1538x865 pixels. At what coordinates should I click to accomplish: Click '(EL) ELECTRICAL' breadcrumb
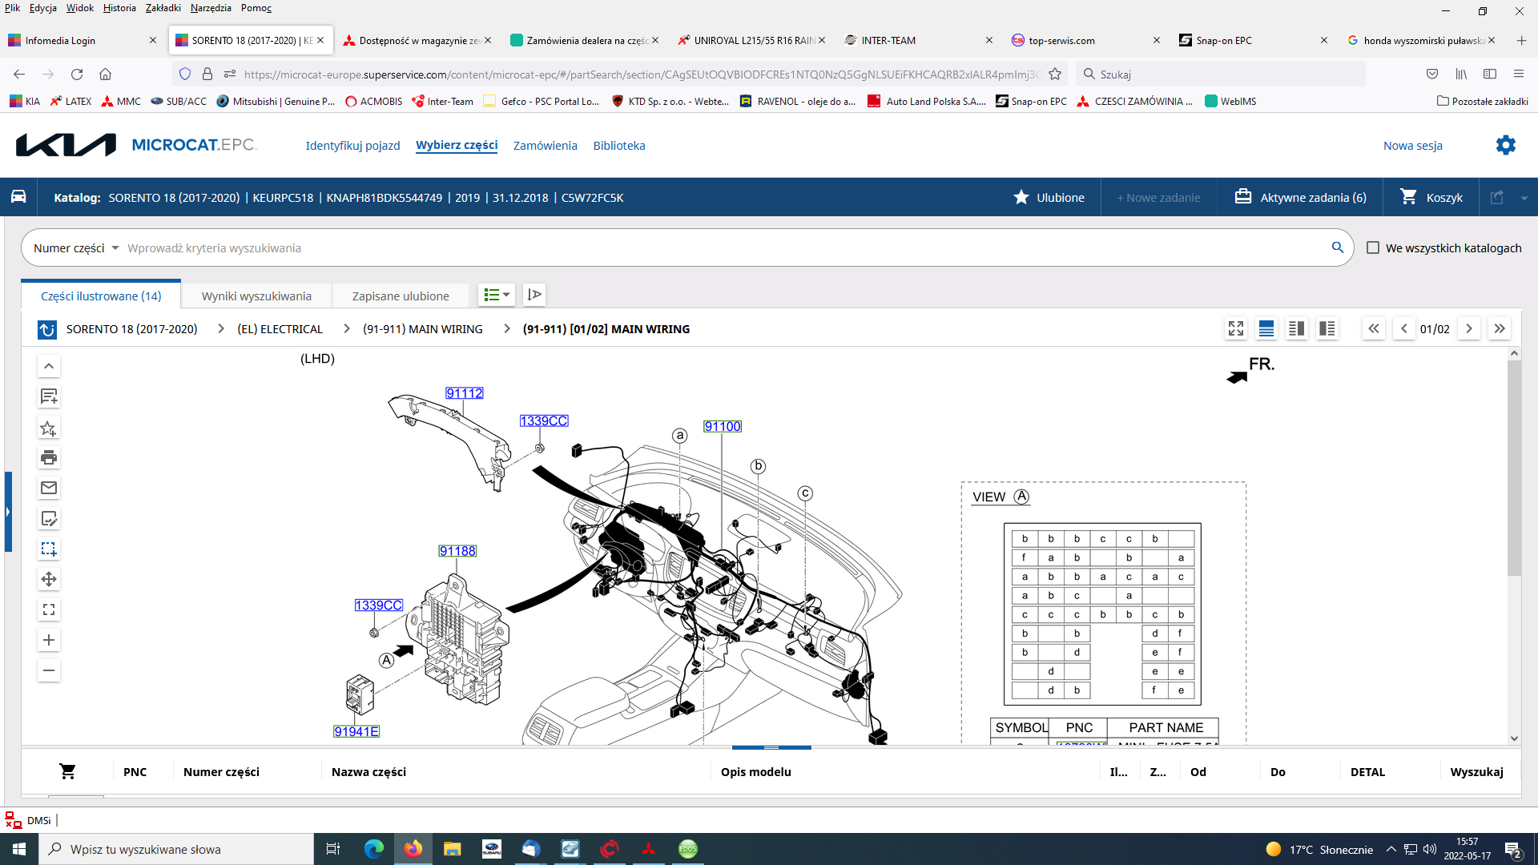point(280,329)
